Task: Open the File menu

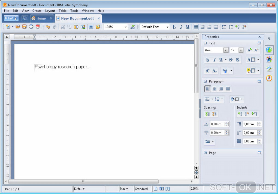Action: click(x=6, y=11)
